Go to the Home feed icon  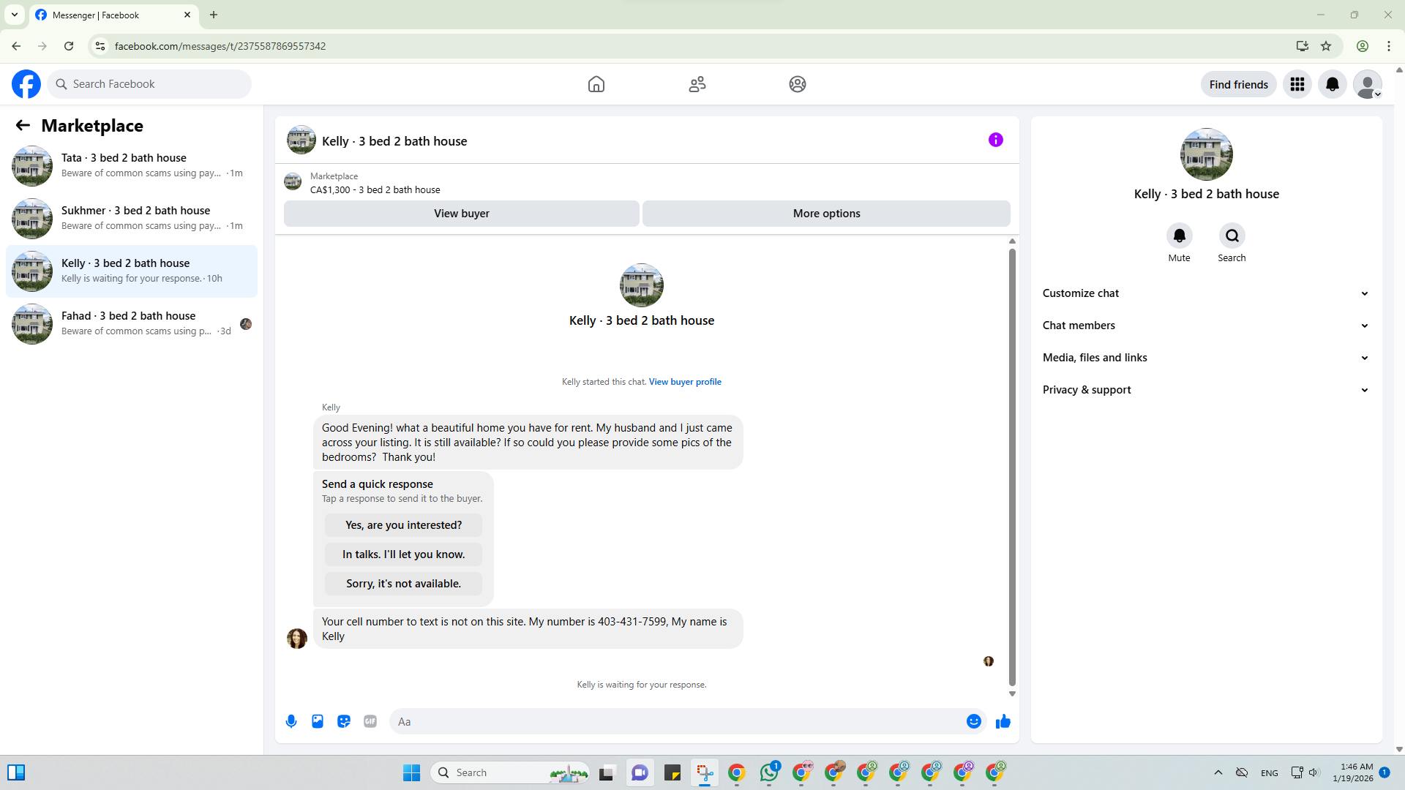coord(596,84)
